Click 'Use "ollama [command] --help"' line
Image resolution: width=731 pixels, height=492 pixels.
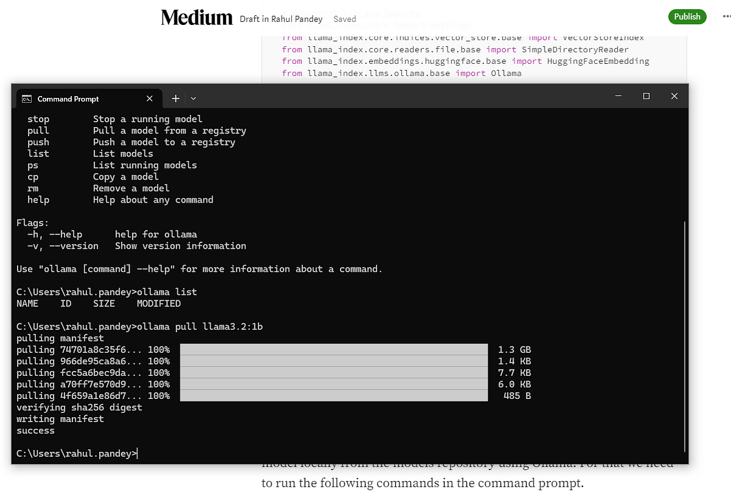point(200,269)
